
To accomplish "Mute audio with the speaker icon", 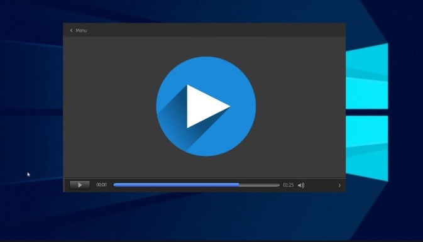I will tap(301, 185).
